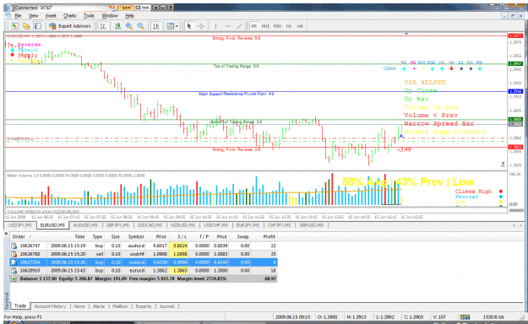Click the zoom out magnifier icon
The height and width of the screenshot is (324, 528).
click(140, 26)
